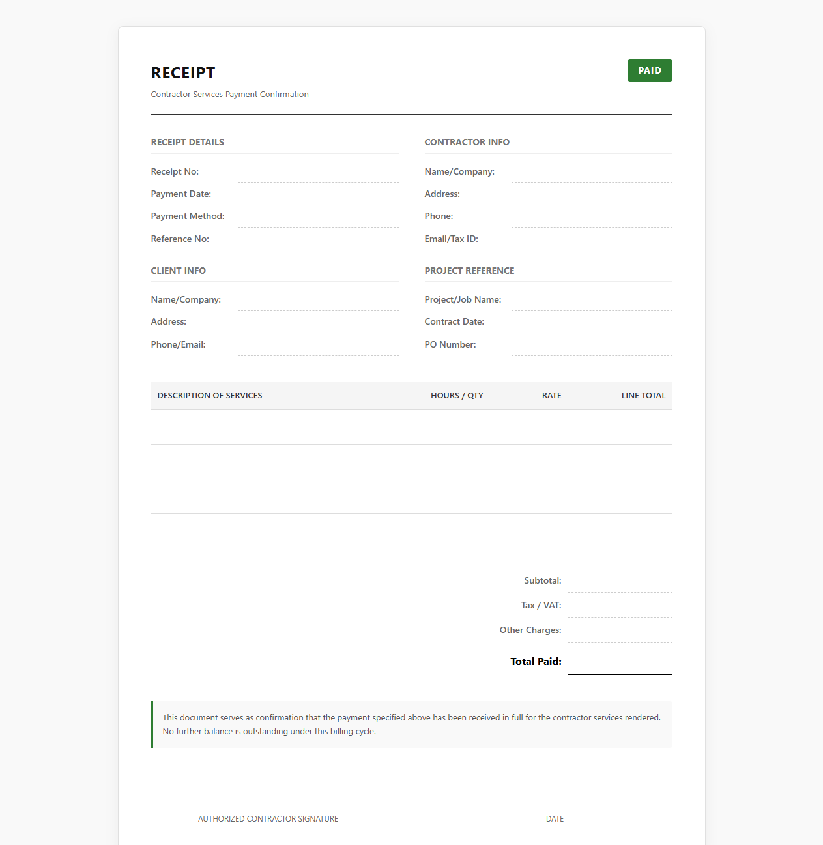
Task: Click the 'Payment Method:' label
Action: (188, 216)
